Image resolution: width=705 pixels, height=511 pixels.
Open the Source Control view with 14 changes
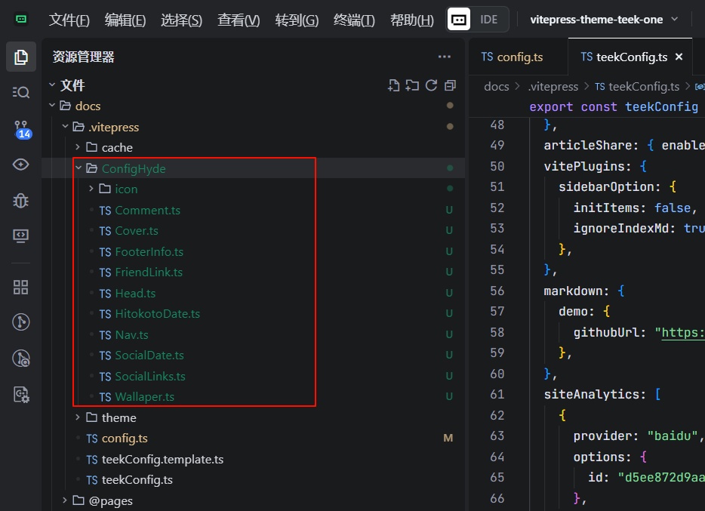point(21,128)
